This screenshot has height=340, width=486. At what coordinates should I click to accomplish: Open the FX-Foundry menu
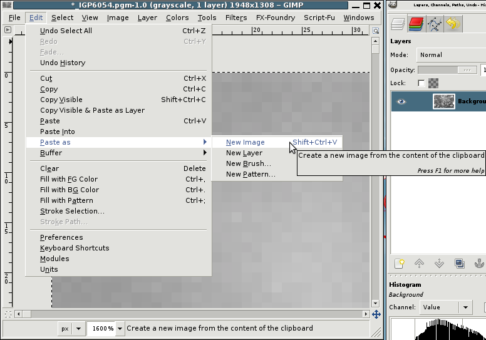coord(276,18)
